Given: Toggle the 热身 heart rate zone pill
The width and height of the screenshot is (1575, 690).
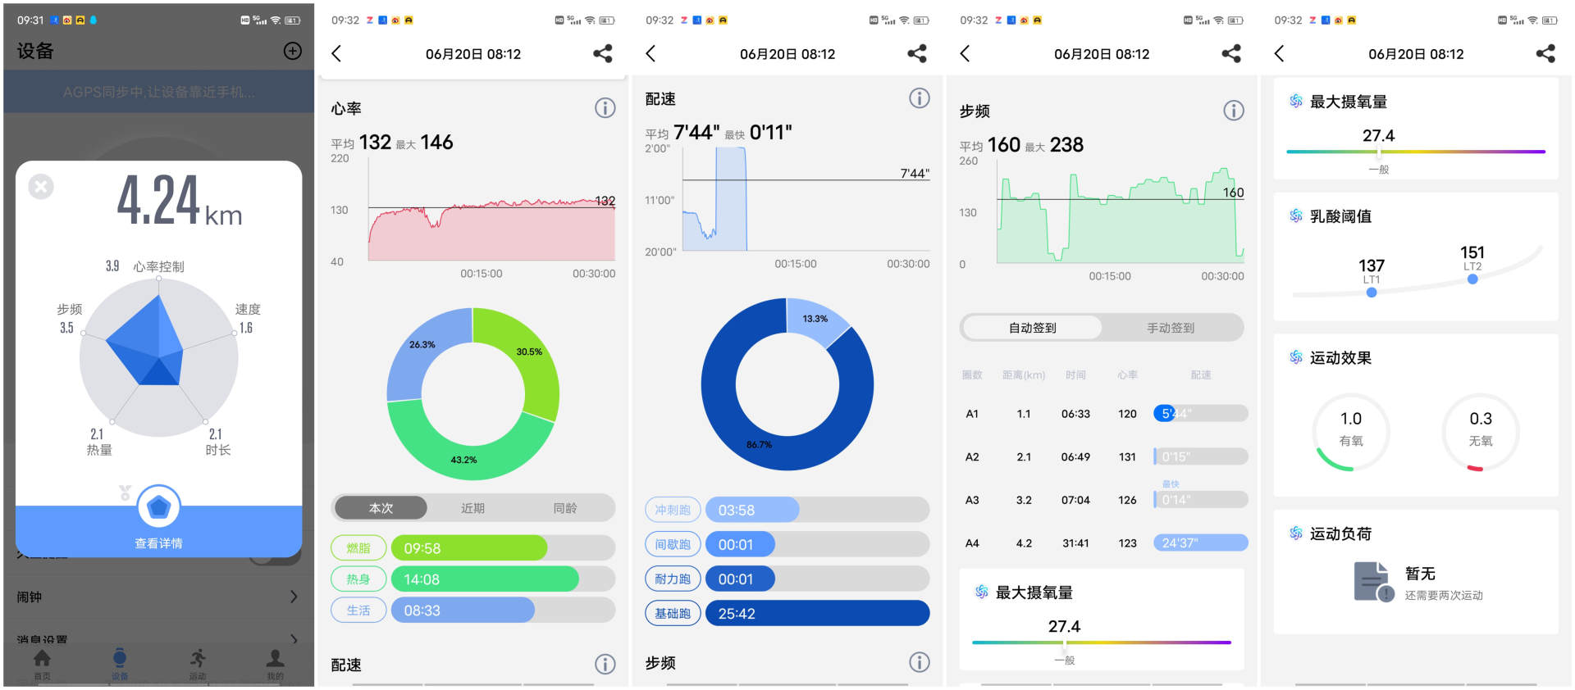Looking at the screenshot, I should point(358,579).
